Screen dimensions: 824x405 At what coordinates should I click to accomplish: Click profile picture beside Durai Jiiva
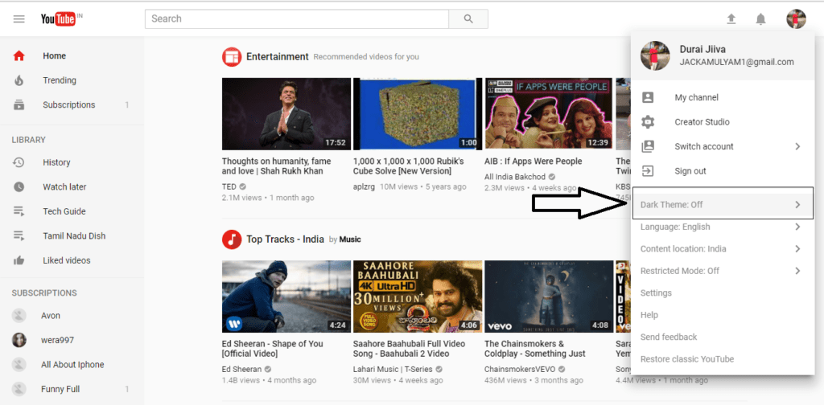click(x=655, y=55)
